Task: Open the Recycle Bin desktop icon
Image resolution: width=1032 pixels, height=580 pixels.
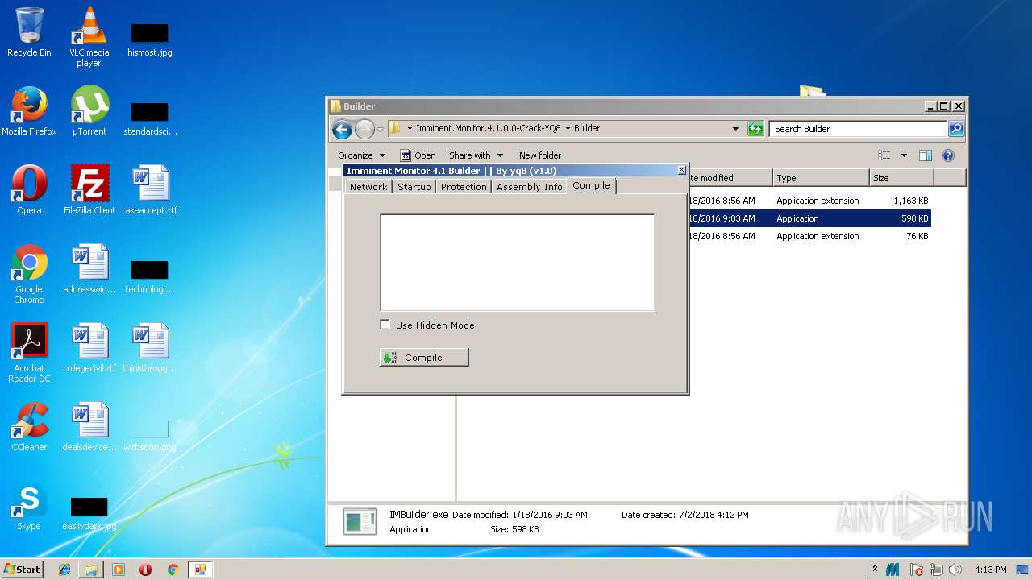Action: point(29,32)
